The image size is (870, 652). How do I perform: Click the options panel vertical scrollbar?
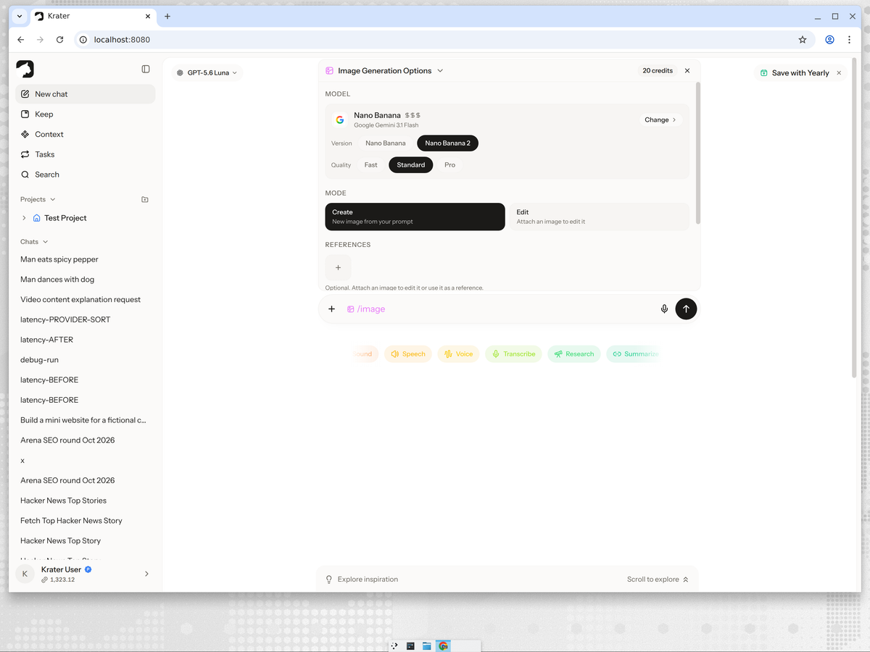pos(698,153)
